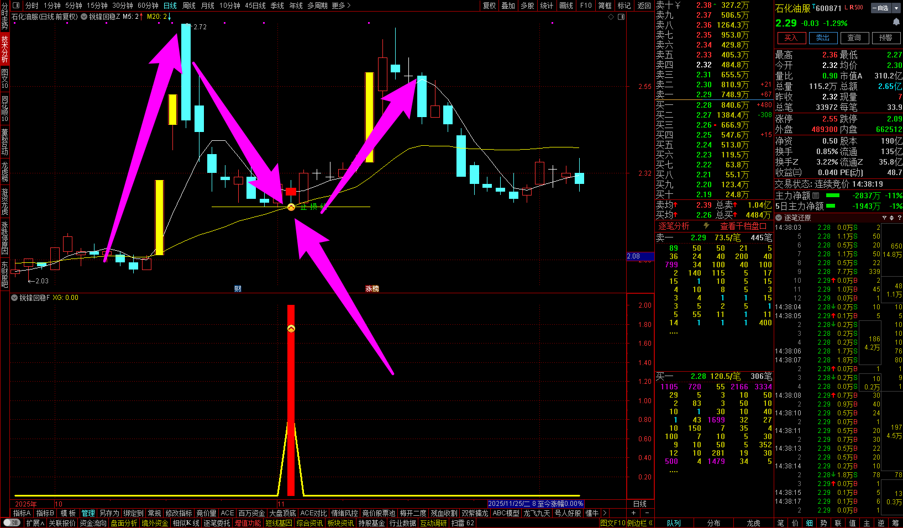The width and height of the screenshot is (903, 528).
Task: Select the 管理 indicator tab
Action: [x=88, y=513]
